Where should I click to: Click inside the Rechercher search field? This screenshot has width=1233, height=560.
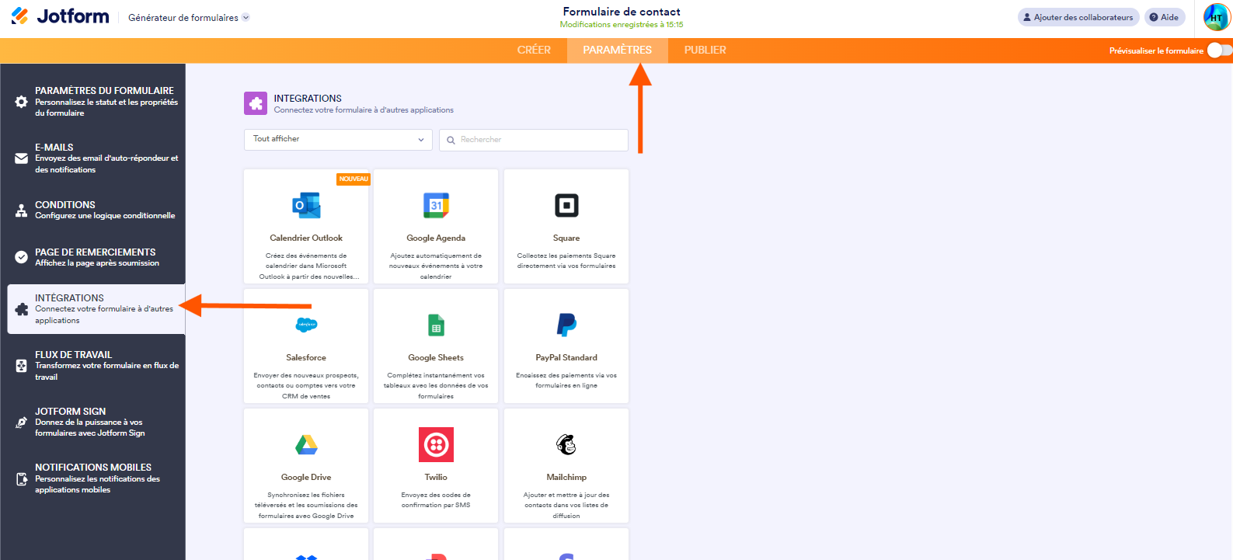click(x=534, y=140)
